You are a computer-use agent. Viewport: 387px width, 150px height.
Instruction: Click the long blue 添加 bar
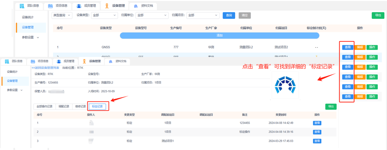pyautogui.click(x=220, y=36)
